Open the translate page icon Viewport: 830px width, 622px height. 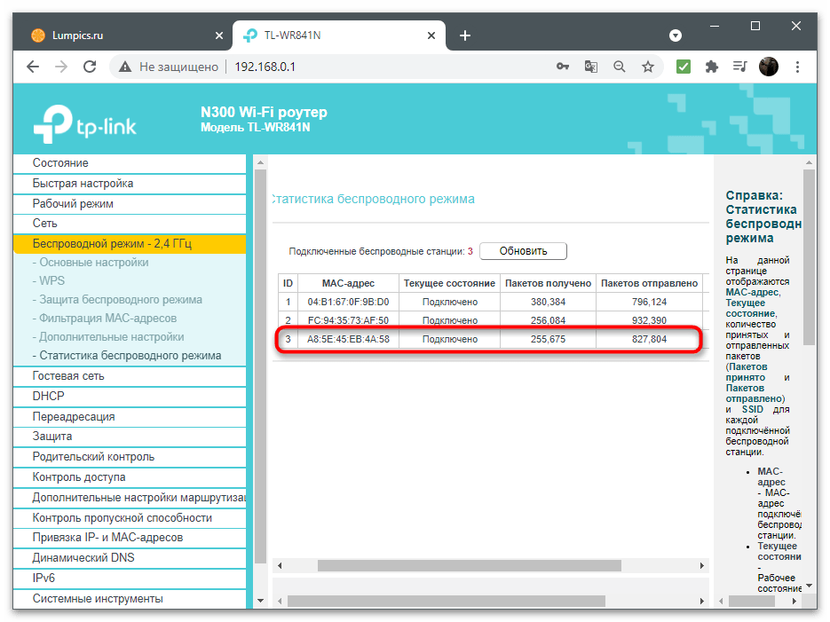coord(590,67)
